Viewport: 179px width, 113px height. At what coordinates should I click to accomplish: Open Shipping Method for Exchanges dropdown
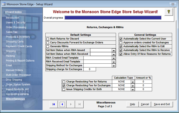tap(114, 65)
